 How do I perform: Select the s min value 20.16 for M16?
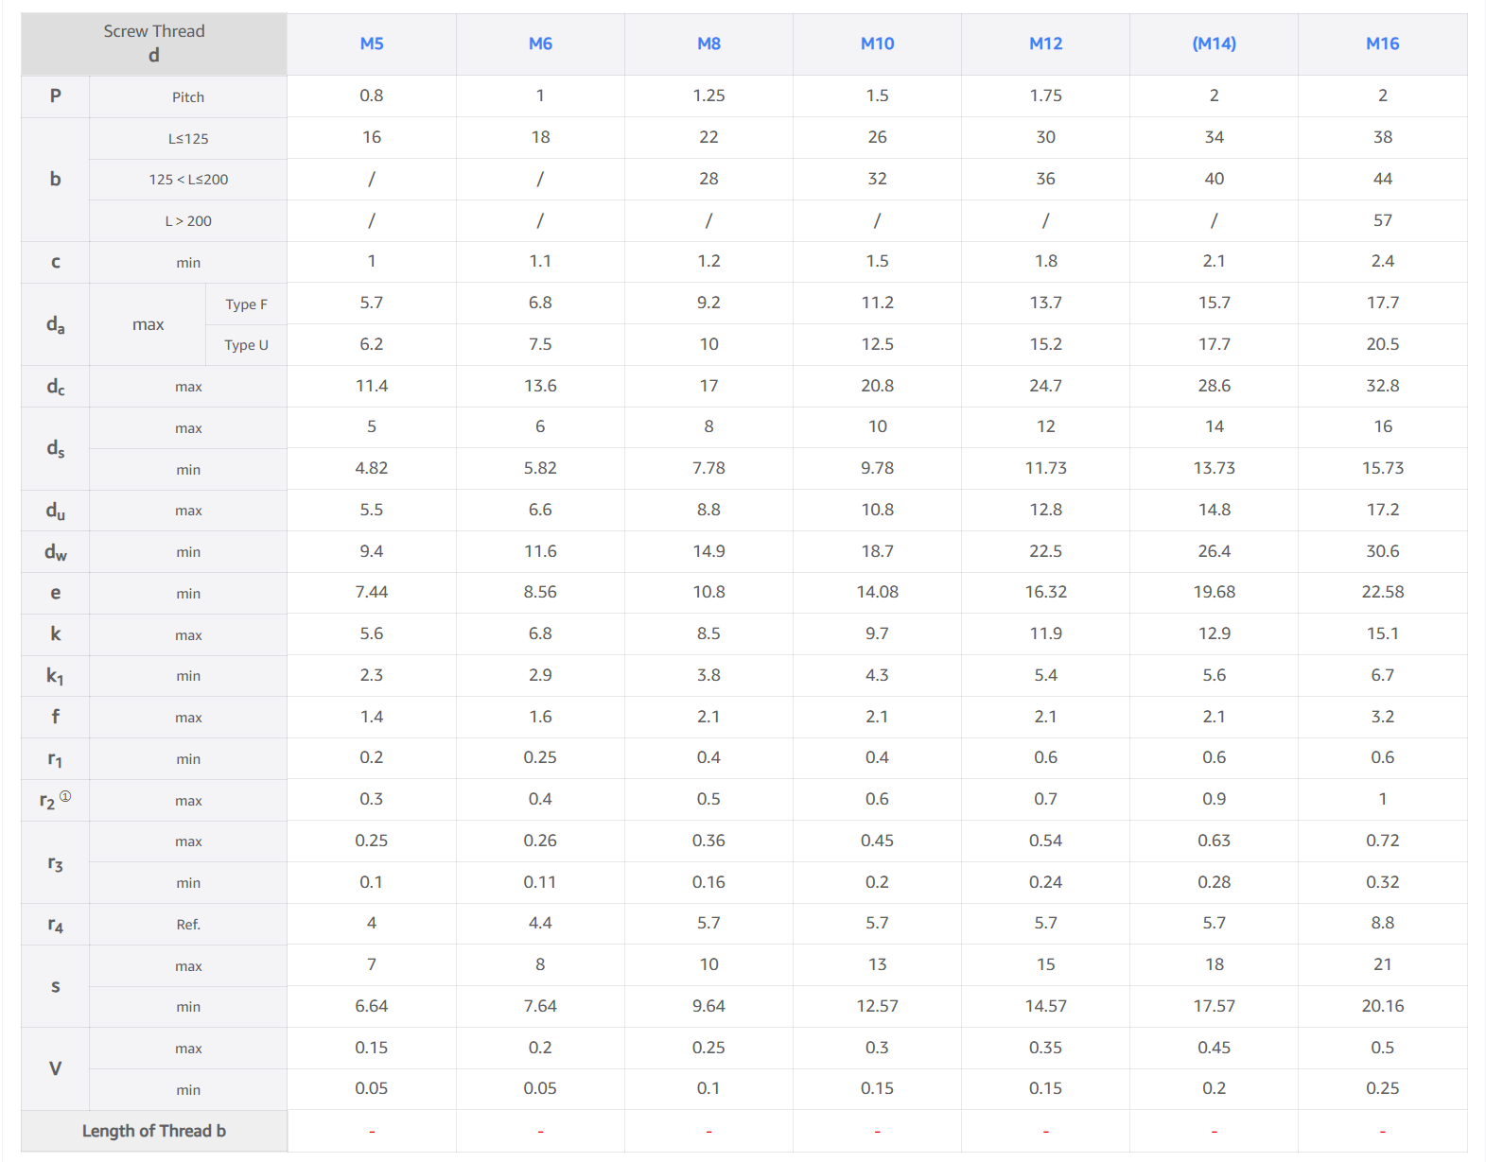[1382, 1006]
